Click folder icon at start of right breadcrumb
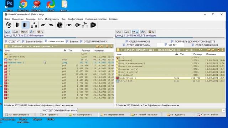Viewport: 228px width, 128px height. point(118,50)
